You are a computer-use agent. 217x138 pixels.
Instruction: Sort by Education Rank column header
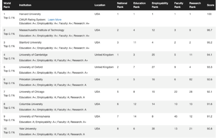pos(139,5)
